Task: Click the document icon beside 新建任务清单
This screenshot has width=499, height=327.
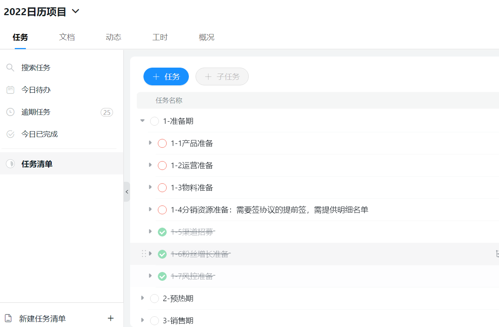Action: [8, 319]
